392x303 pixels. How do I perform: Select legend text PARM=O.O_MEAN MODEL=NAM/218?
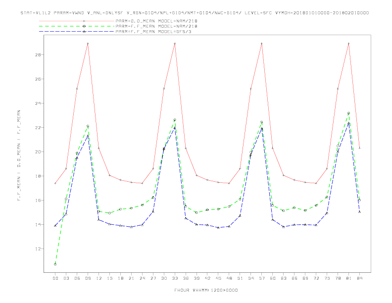156,21
